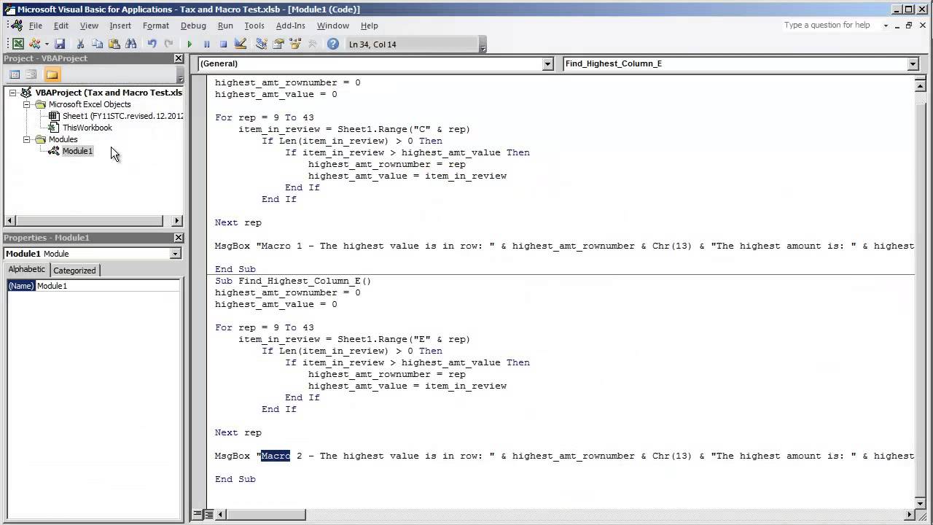Click the Insert UserForm toolbar icon

tap(34, 44)
